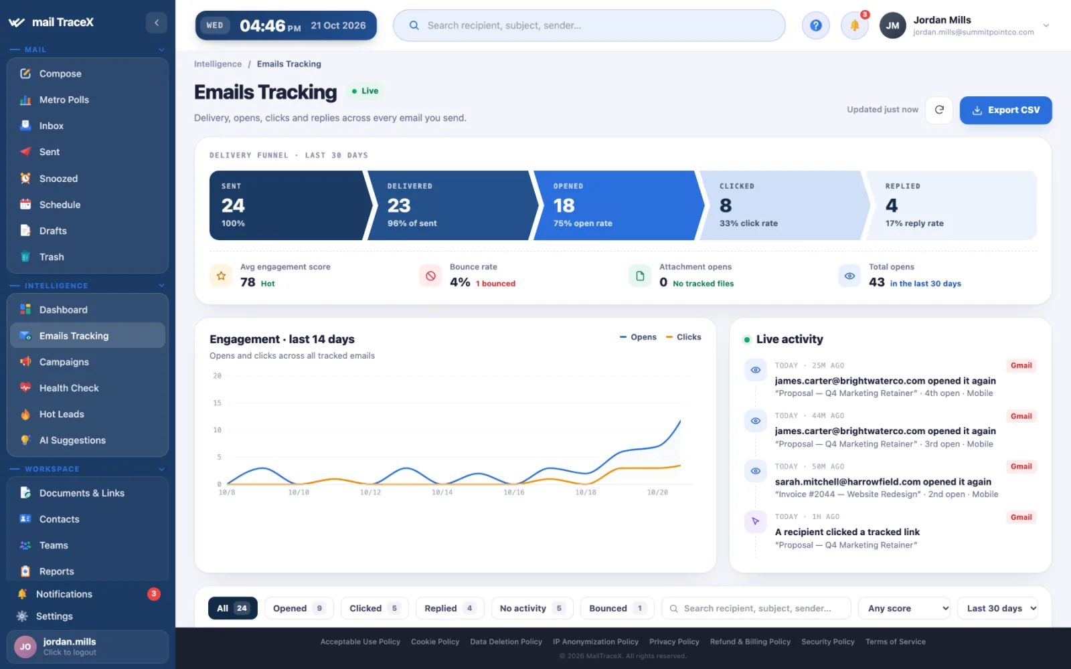This screenshot has width=1071, height=669.
Task: Open the Terms of Service footer link
Action: pyautogui.click(x=896, y=642)
